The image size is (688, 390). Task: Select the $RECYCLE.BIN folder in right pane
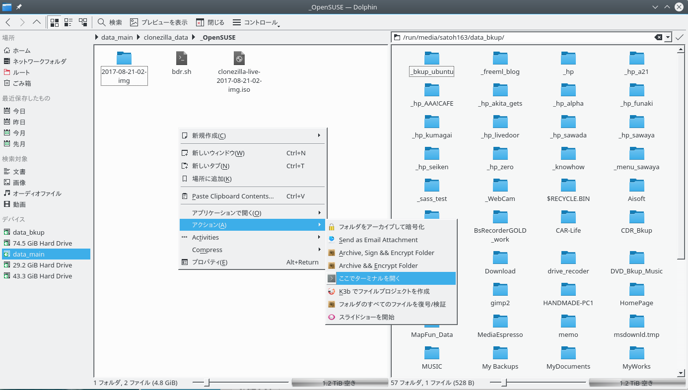568,191
